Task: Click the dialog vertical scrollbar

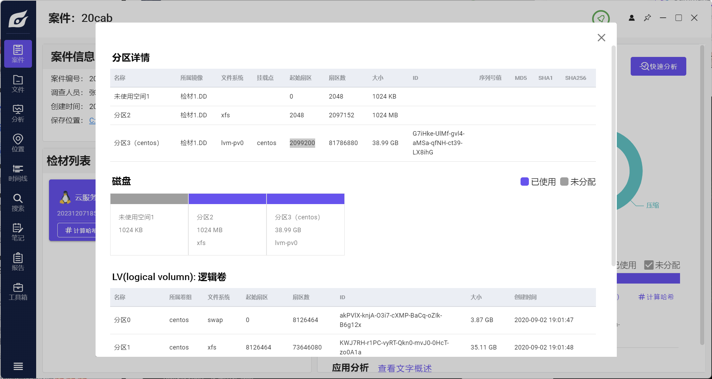Action: [613, 156]
